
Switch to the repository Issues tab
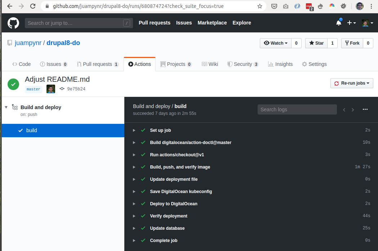(54, 64)
